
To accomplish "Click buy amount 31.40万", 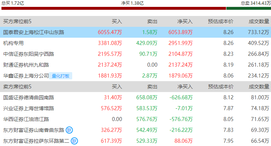I will click(x=113, y=97).
